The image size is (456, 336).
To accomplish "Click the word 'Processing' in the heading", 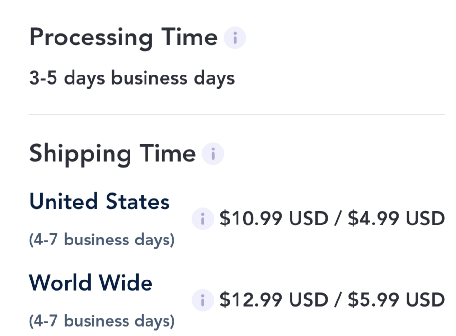I will (x=91, y=38).
